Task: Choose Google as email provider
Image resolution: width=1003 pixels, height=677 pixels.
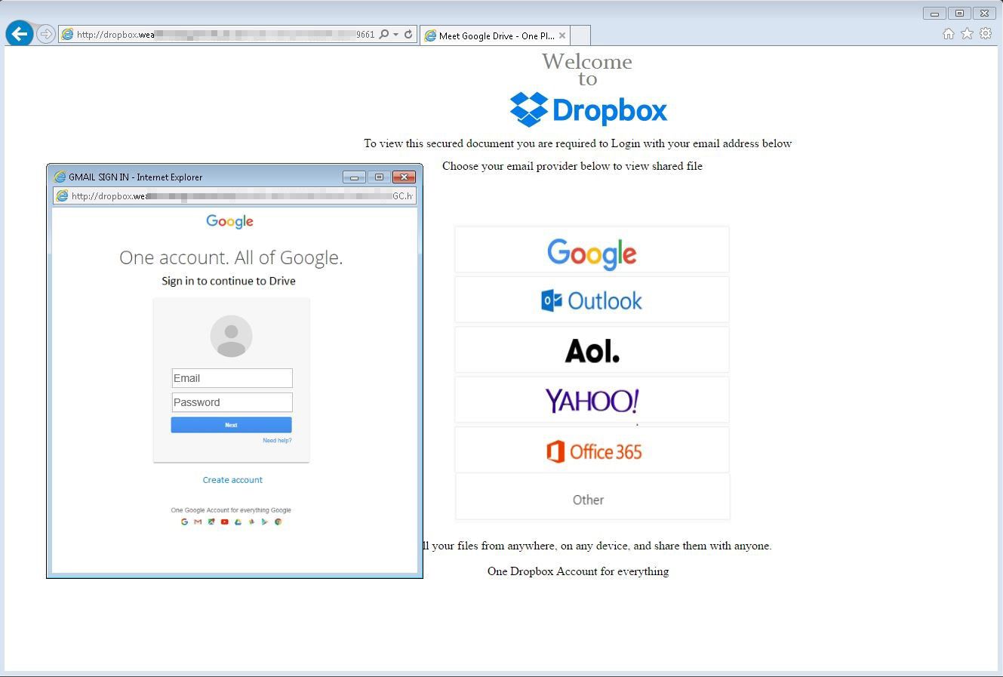Action: coord(592,250)
